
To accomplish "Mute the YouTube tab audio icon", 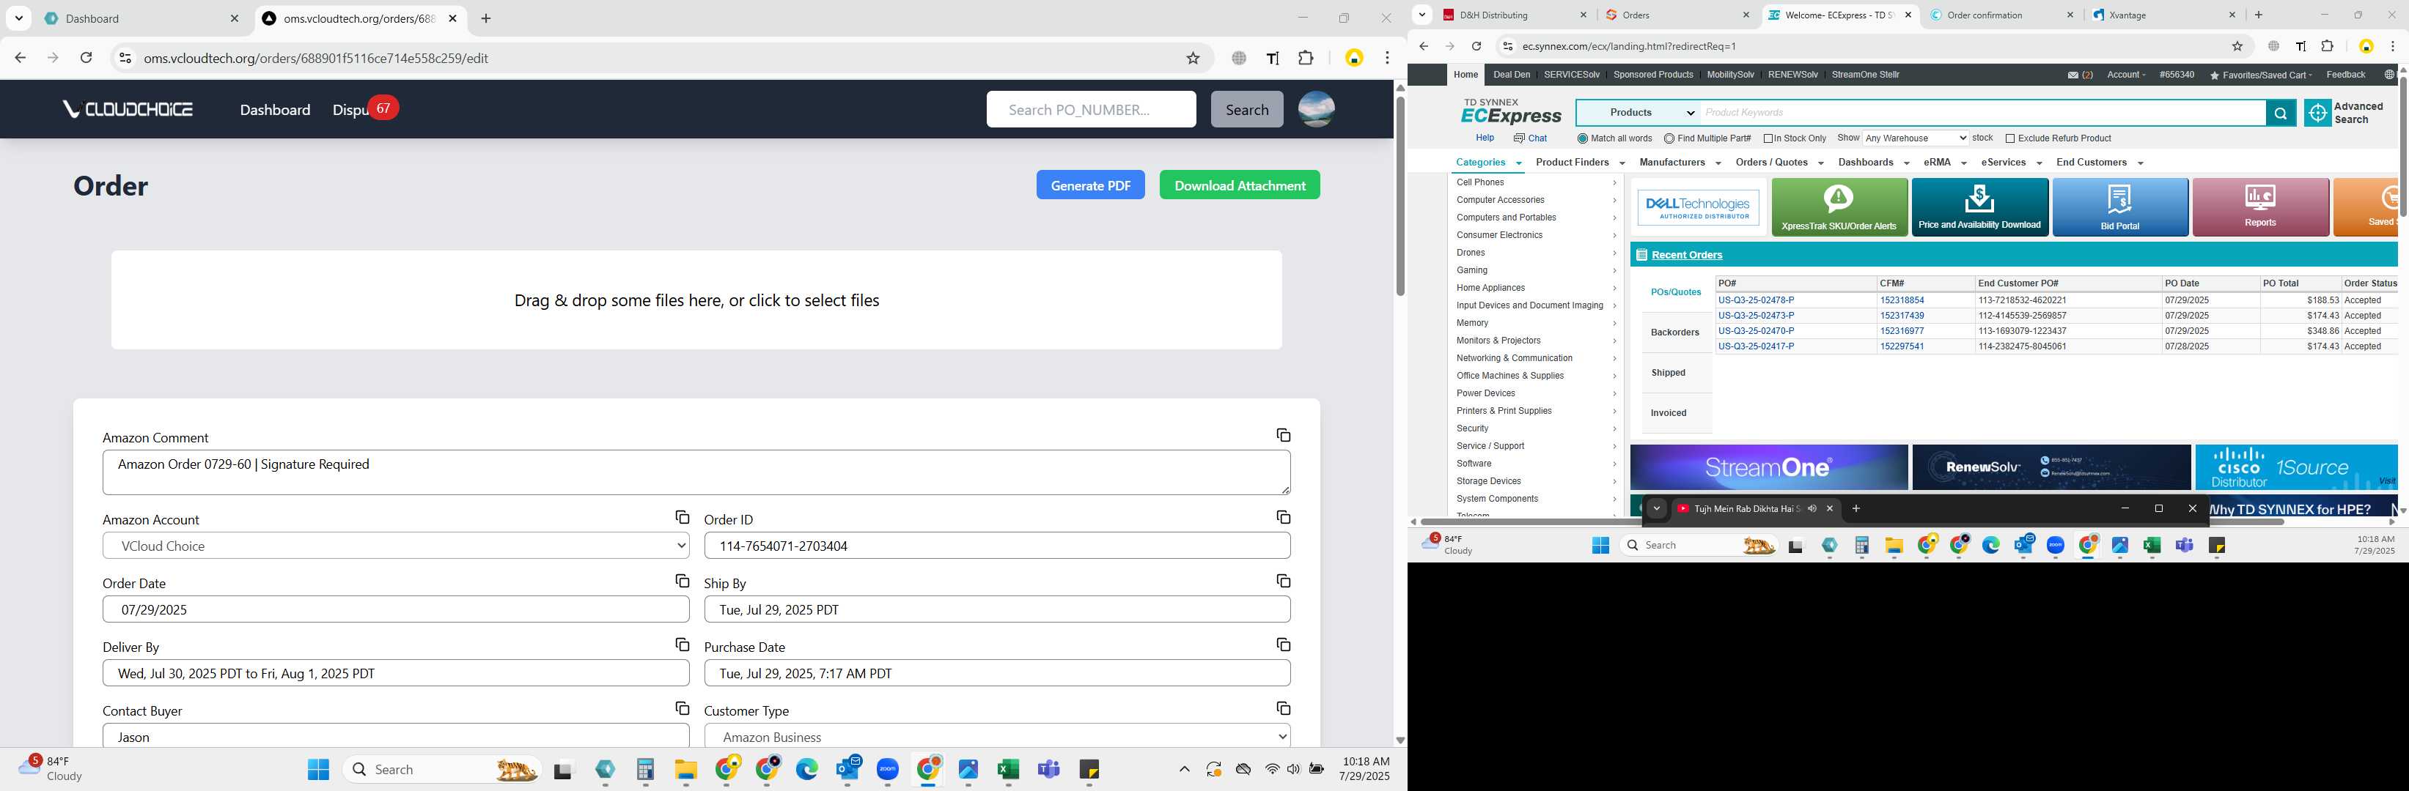I will [x=1812, y=509].
